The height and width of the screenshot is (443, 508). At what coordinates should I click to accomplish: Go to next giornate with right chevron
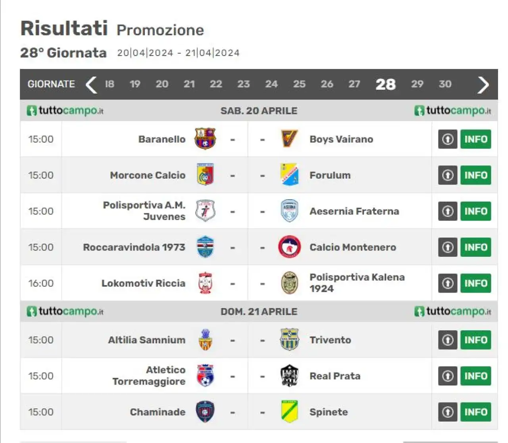click(483, 84)
